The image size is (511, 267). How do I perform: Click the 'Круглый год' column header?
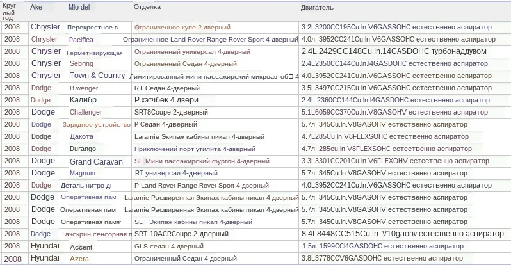[x=10, y=12]
